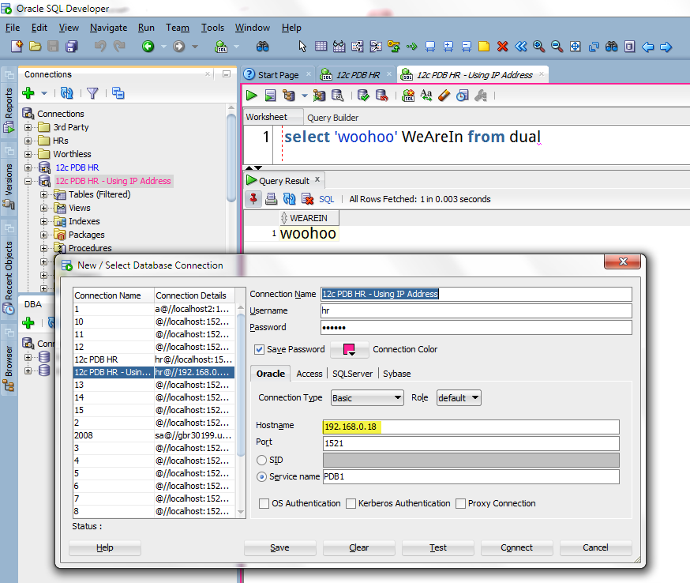Image resolution: width=690 pixels, height=583 pixels.
Task: Open the Reports side panel tab
Action: 9,110
